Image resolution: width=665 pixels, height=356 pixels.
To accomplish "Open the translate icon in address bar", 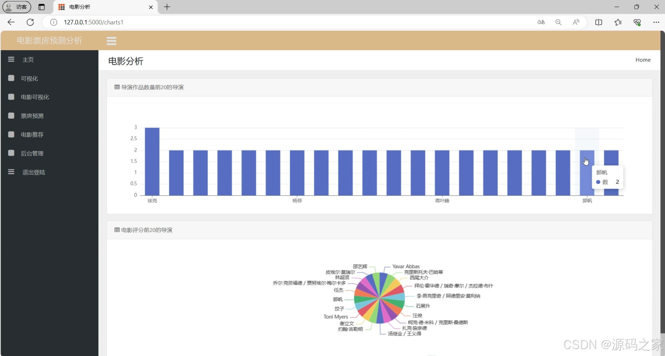I will click(x=541, y=22).
